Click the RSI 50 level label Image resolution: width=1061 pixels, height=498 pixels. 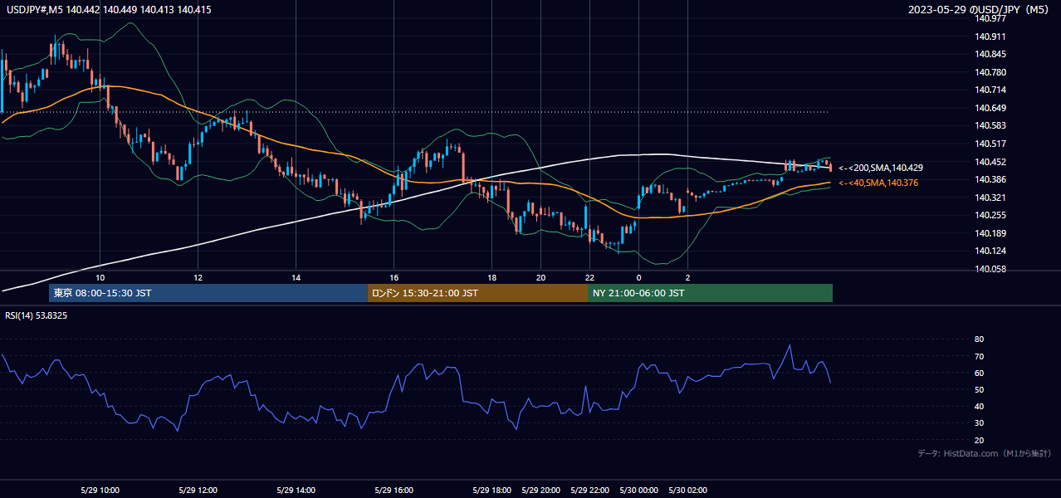coord(979,389)
